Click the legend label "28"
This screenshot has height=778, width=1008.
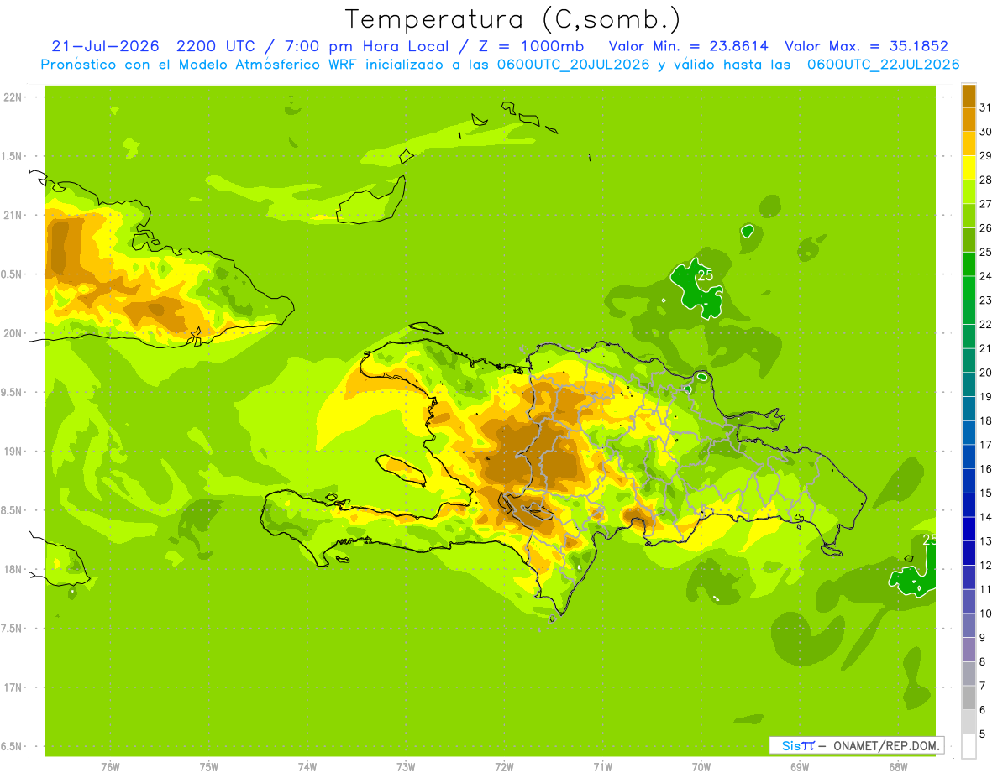coord(985,180)
